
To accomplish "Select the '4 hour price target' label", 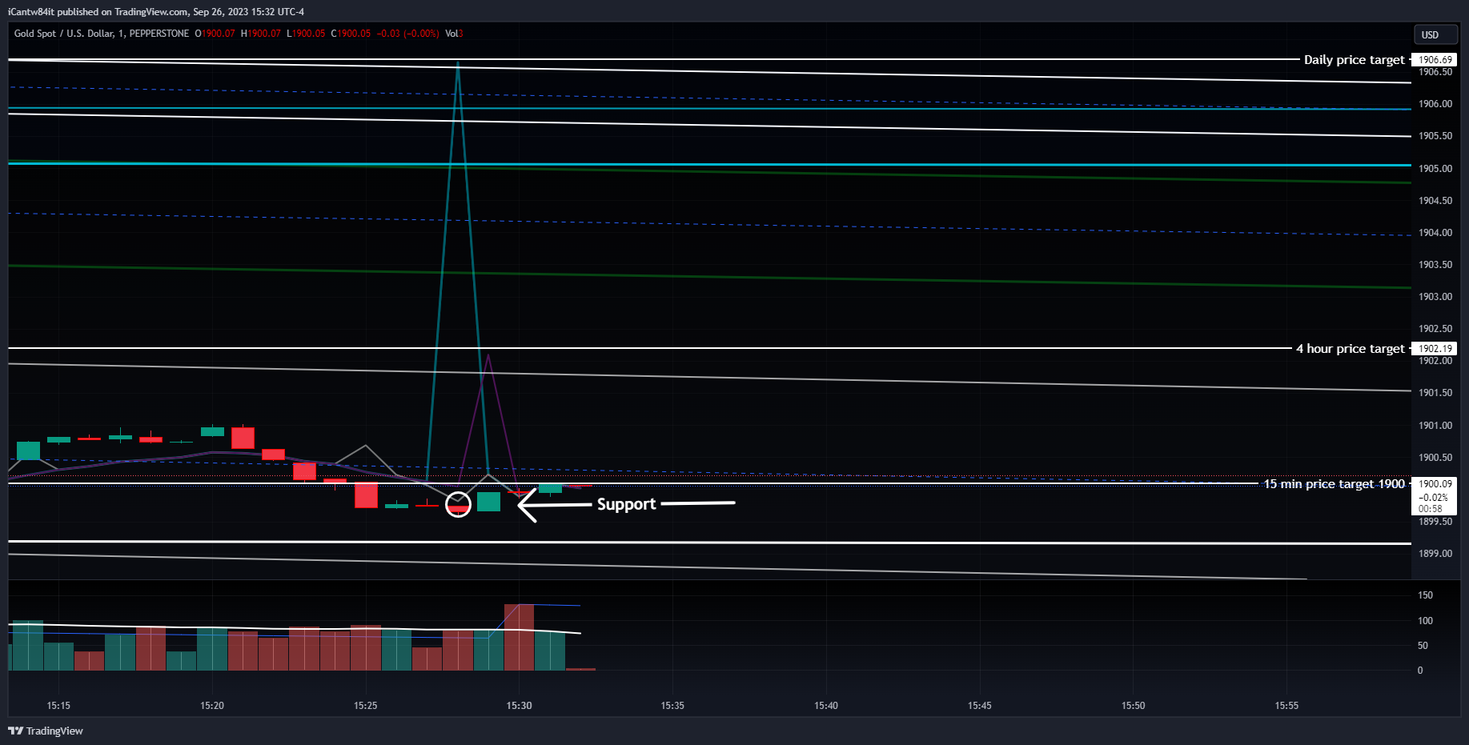I will click(x=1351, y=349).
